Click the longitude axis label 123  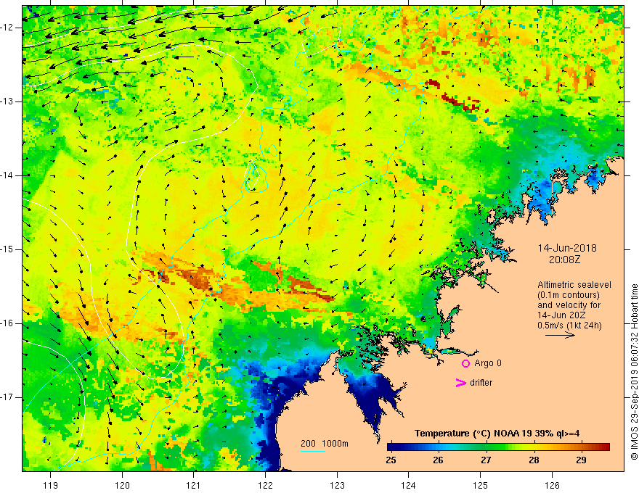tap(337, 485)
